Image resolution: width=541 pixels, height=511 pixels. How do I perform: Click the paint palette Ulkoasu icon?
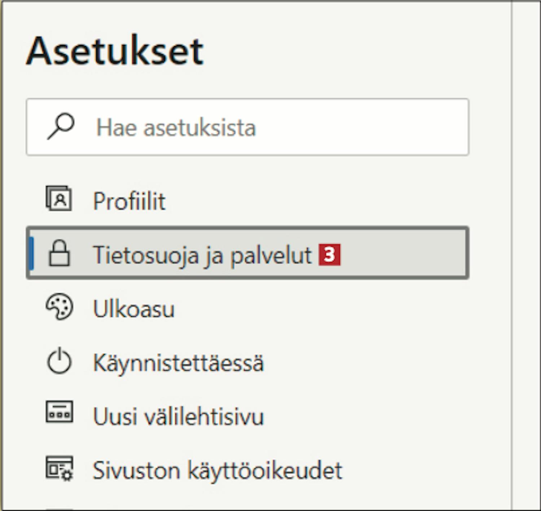pyautogui.click(x=59, y=307)
